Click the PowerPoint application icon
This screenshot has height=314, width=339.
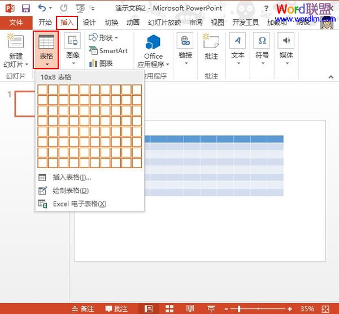[x=10, y=8]
